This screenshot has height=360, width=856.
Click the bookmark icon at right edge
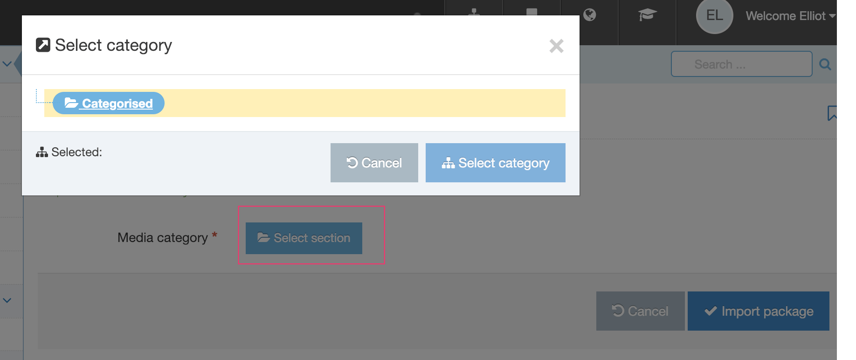click(x=832, y=113)
